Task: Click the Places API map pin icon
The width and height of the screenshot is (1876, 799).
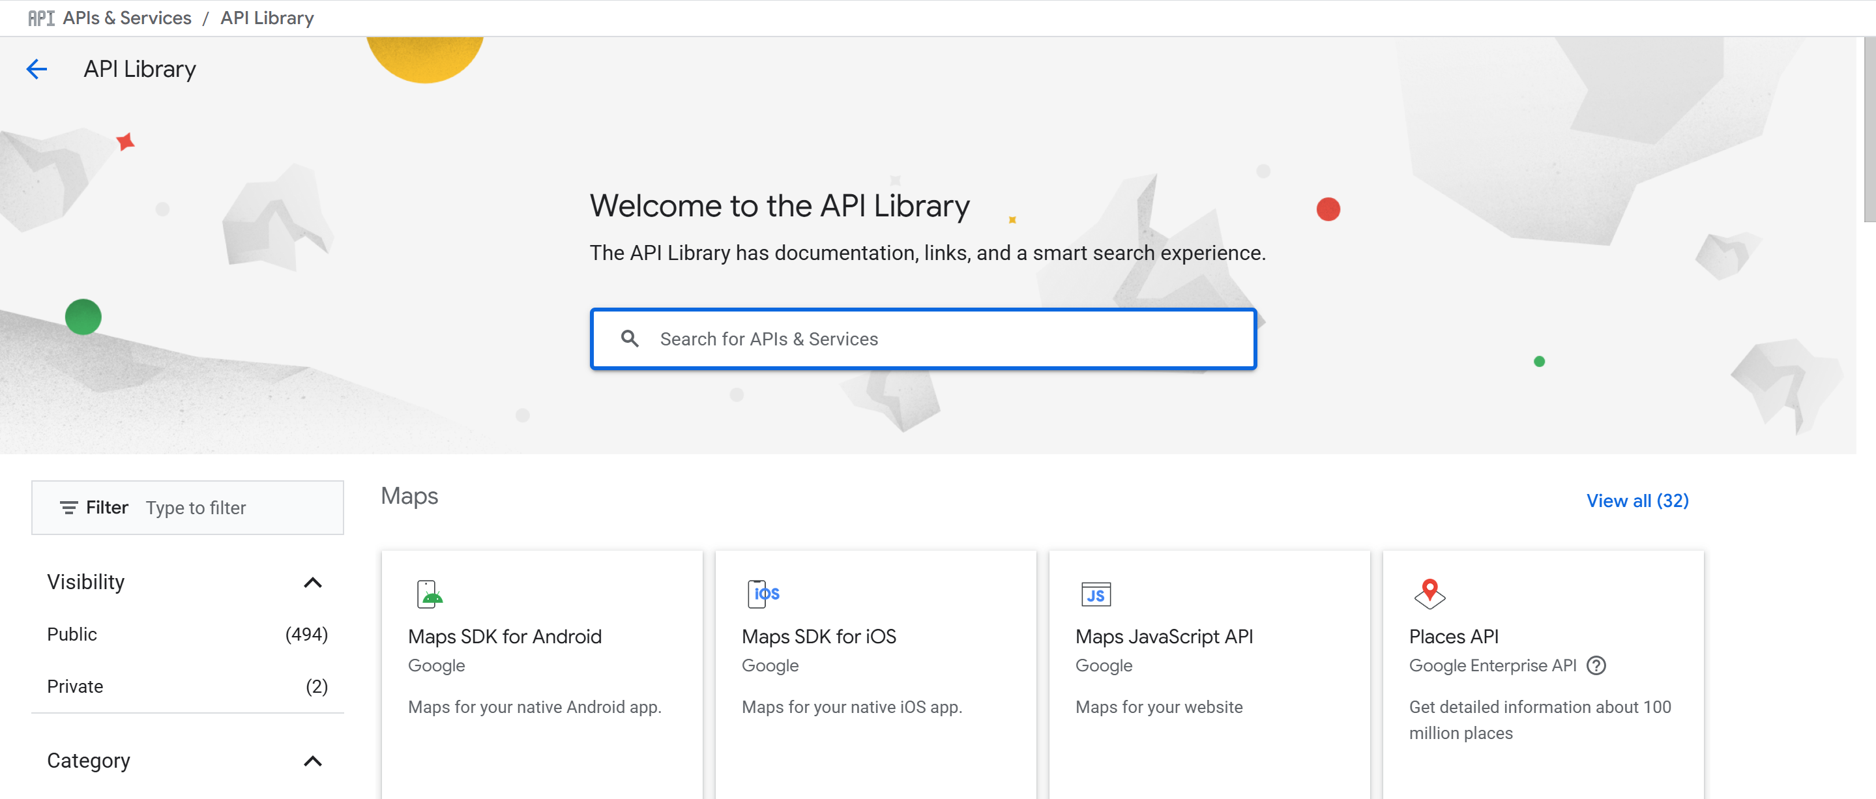Action: click(1429, 593)
